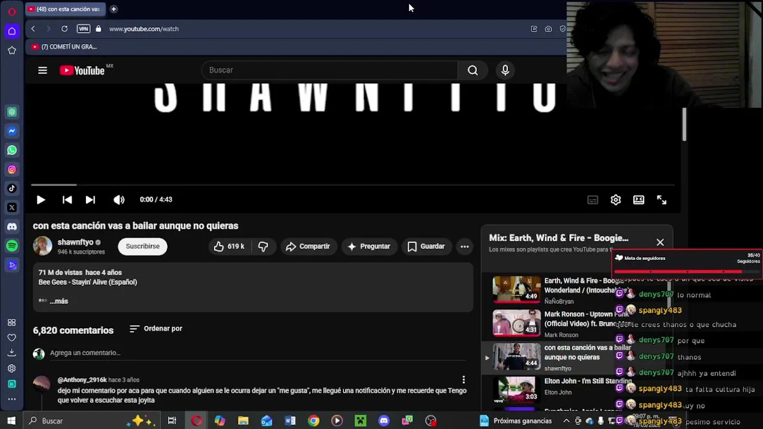763x429 pixels.
Task: Open the shawnftyo channel name
Action: coord(75,243)
